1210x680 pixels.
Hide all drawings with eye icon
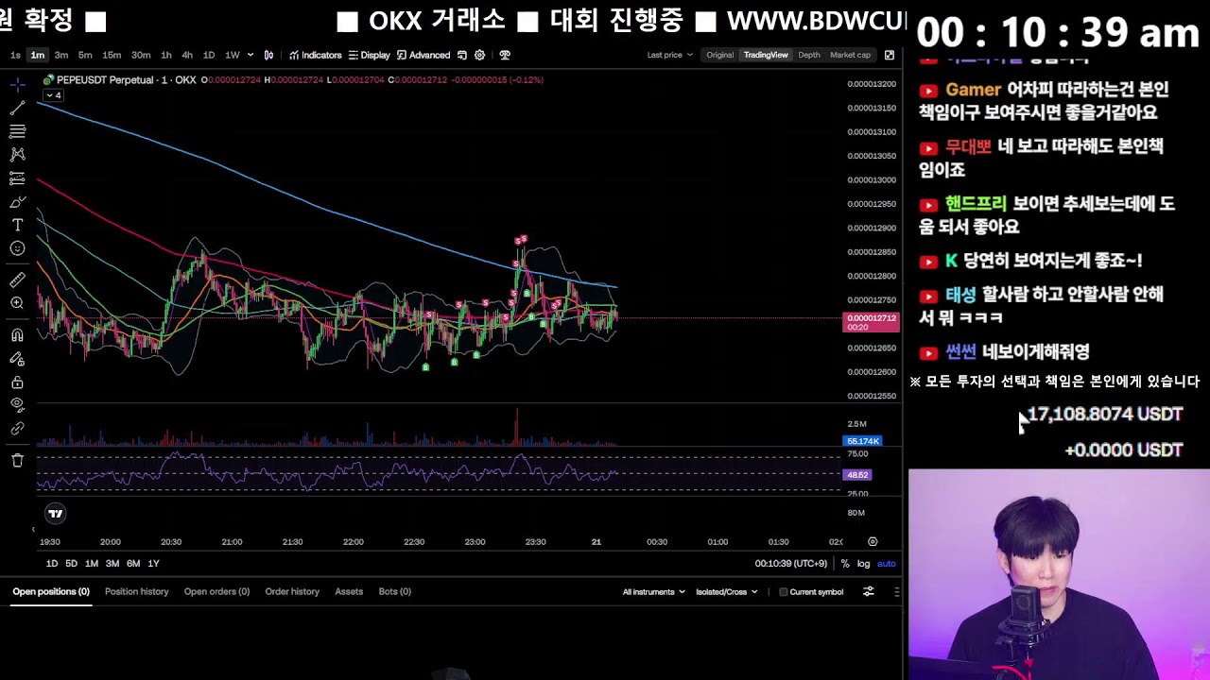coord(17,405)
